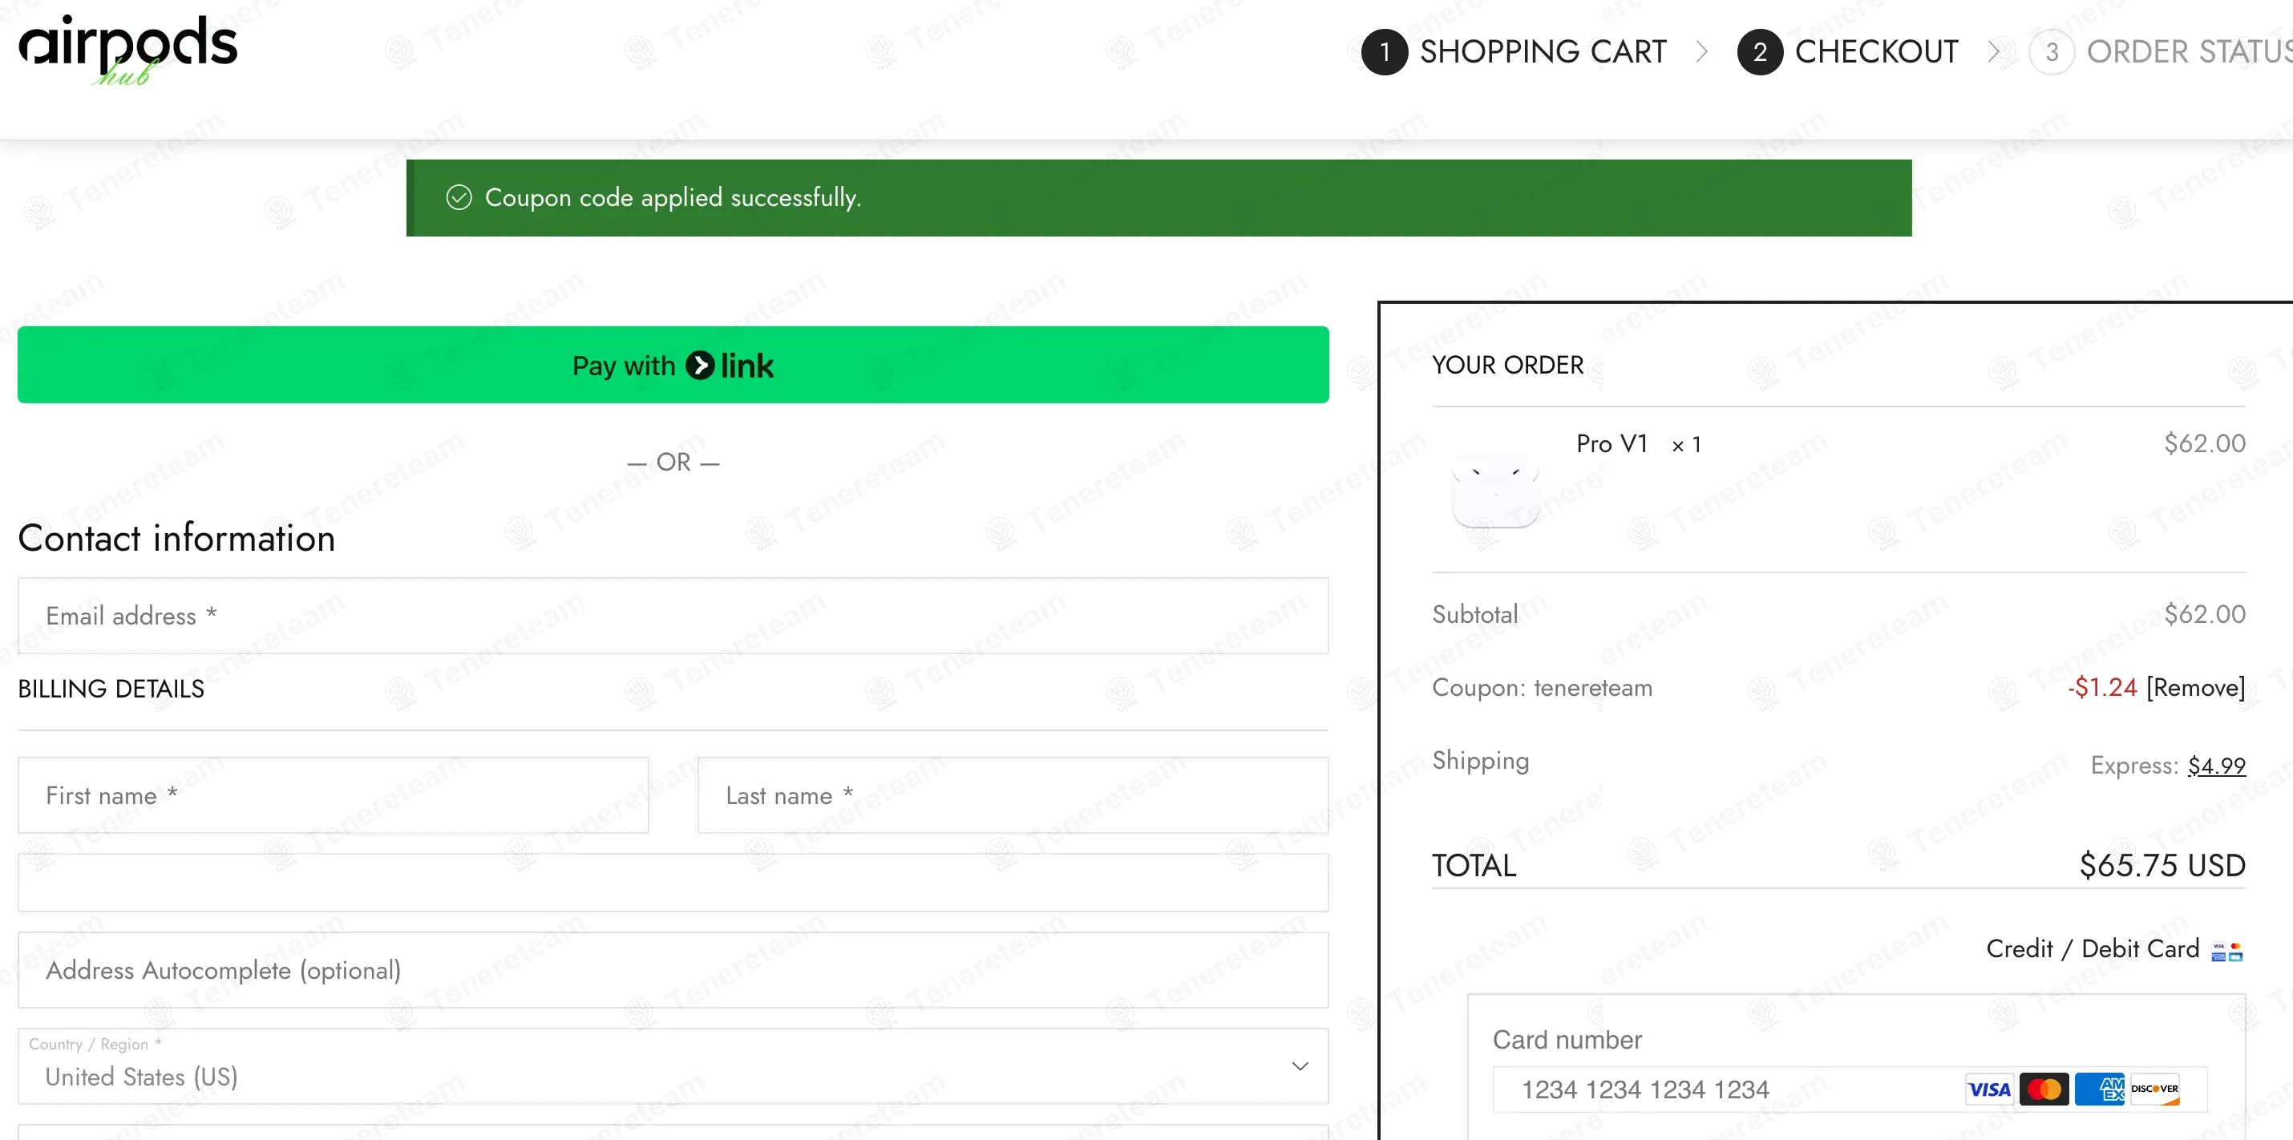Click the Coupon: tenereteam label

point(1543,688)
